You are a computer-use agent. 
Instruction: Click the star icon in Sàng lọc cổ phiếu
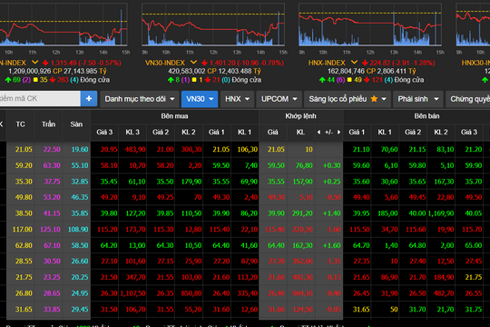coord(374,99)
